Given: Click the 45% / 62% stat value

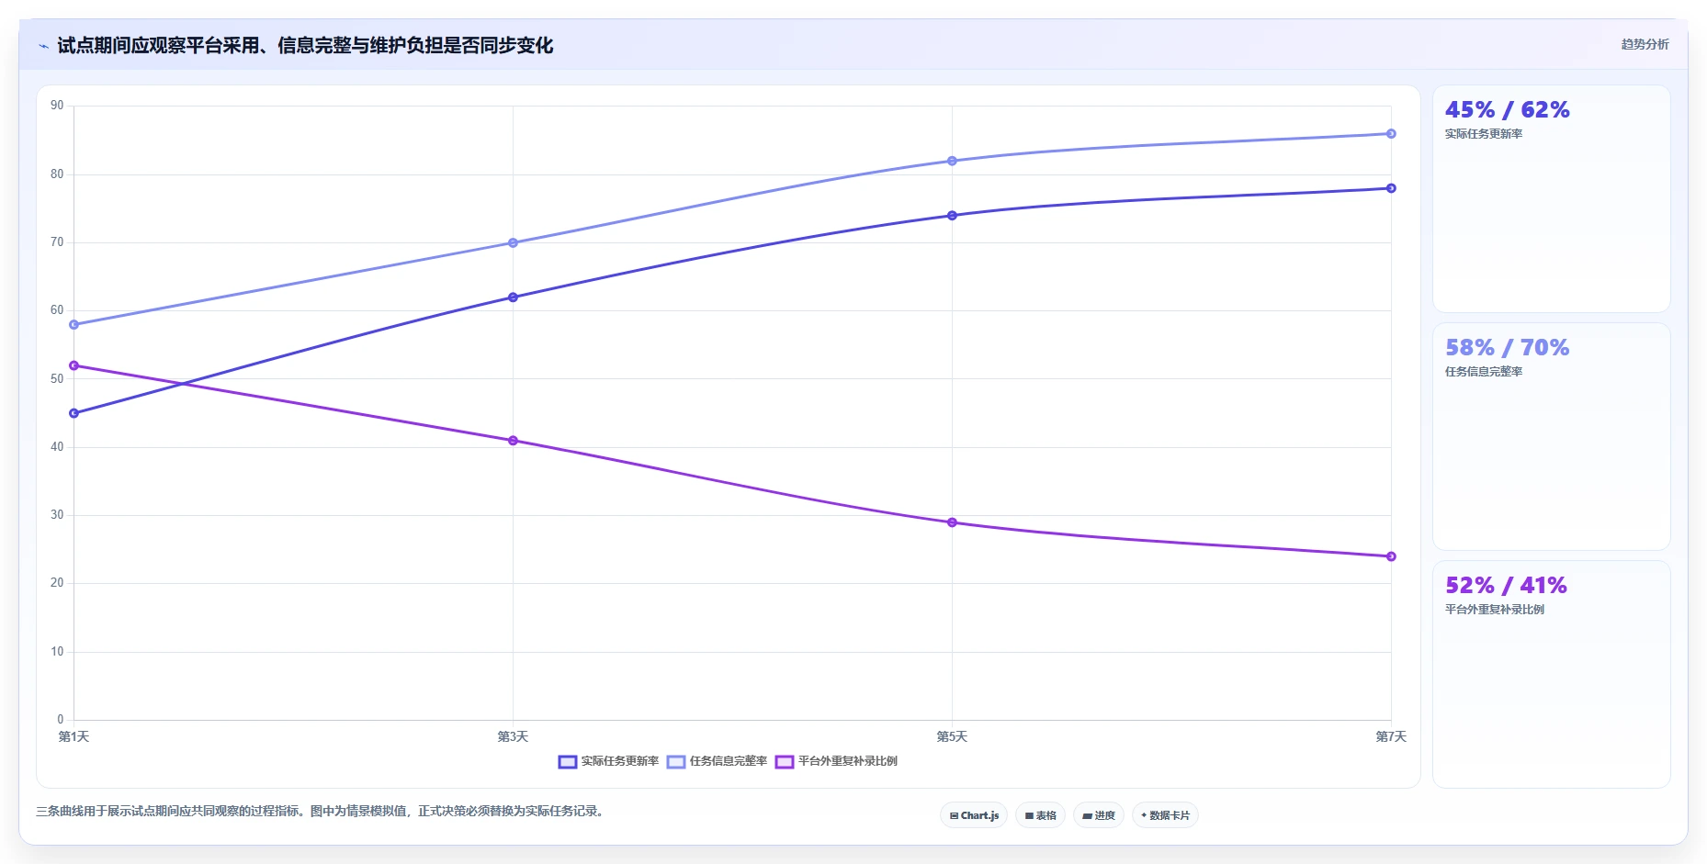Looking at the screenshot, I should tap(1507, 110).
